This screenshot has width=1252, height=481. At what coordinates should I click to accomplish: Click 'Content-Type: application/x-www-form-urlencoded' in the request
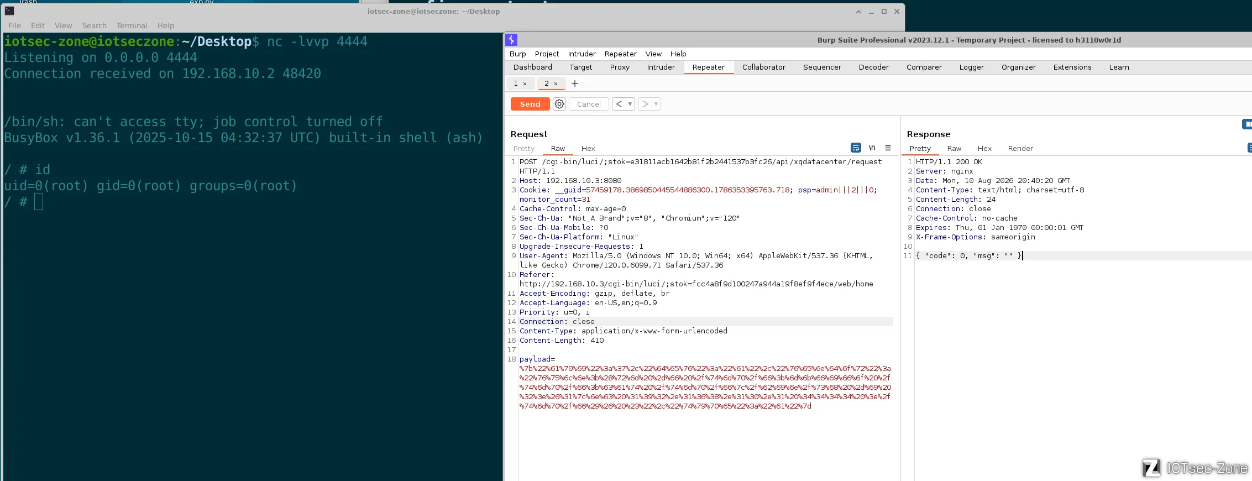pyautogui.click(x=624, y=331)
